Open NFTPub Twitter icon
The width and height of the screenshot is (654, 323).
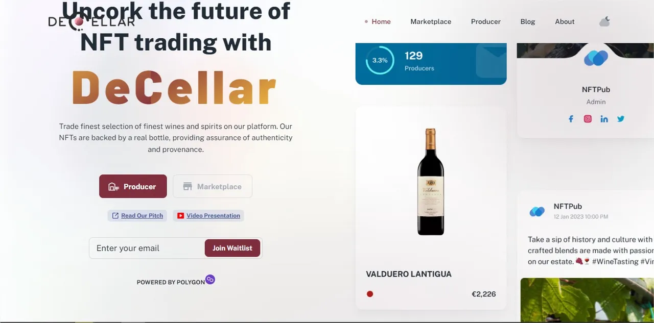621,119
